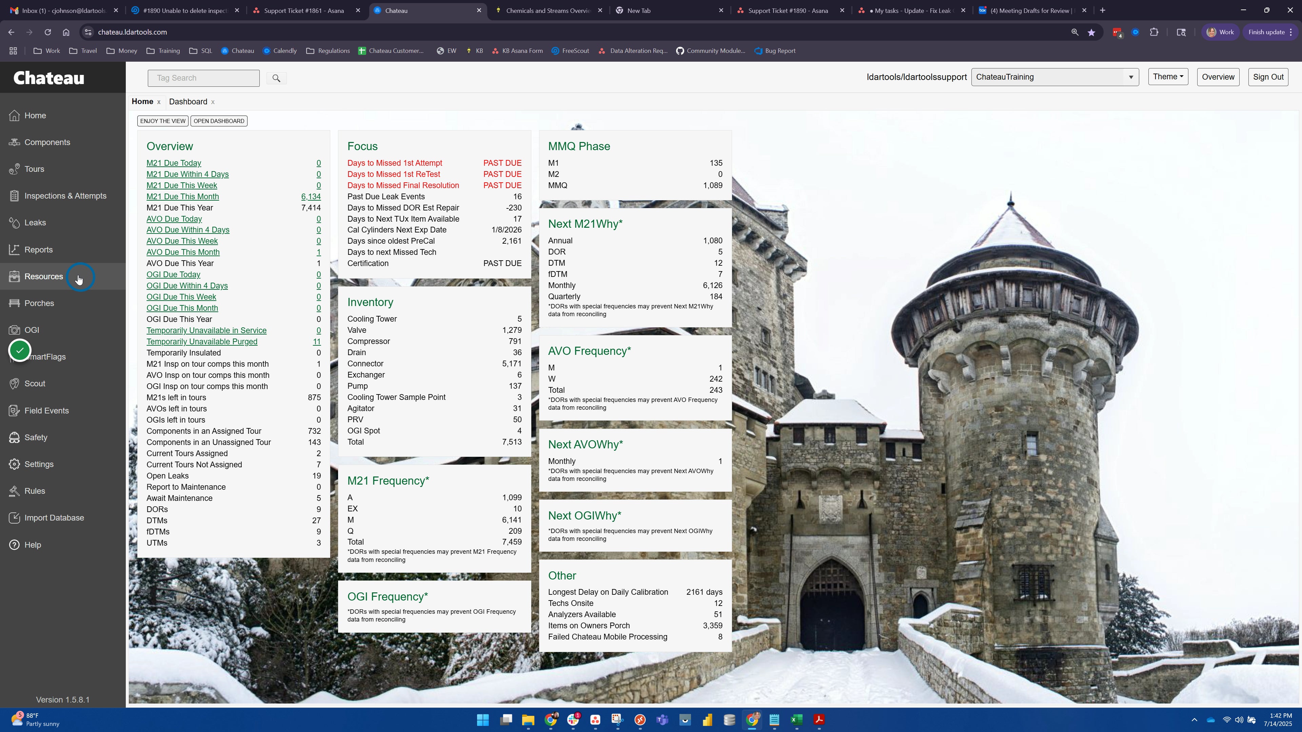Click the Sign Out button

click(x=1268, y=77)
